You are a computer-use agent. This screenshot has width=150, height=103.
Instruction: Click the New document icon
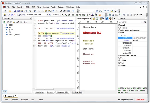point(5,11)
